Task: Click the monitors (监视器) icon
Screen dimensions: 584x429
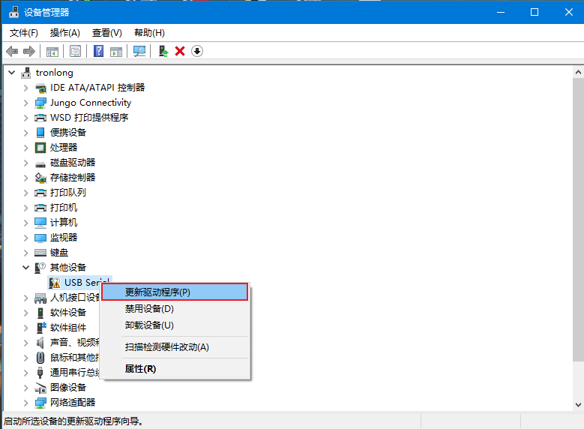Action: click(x=40, y=238)
